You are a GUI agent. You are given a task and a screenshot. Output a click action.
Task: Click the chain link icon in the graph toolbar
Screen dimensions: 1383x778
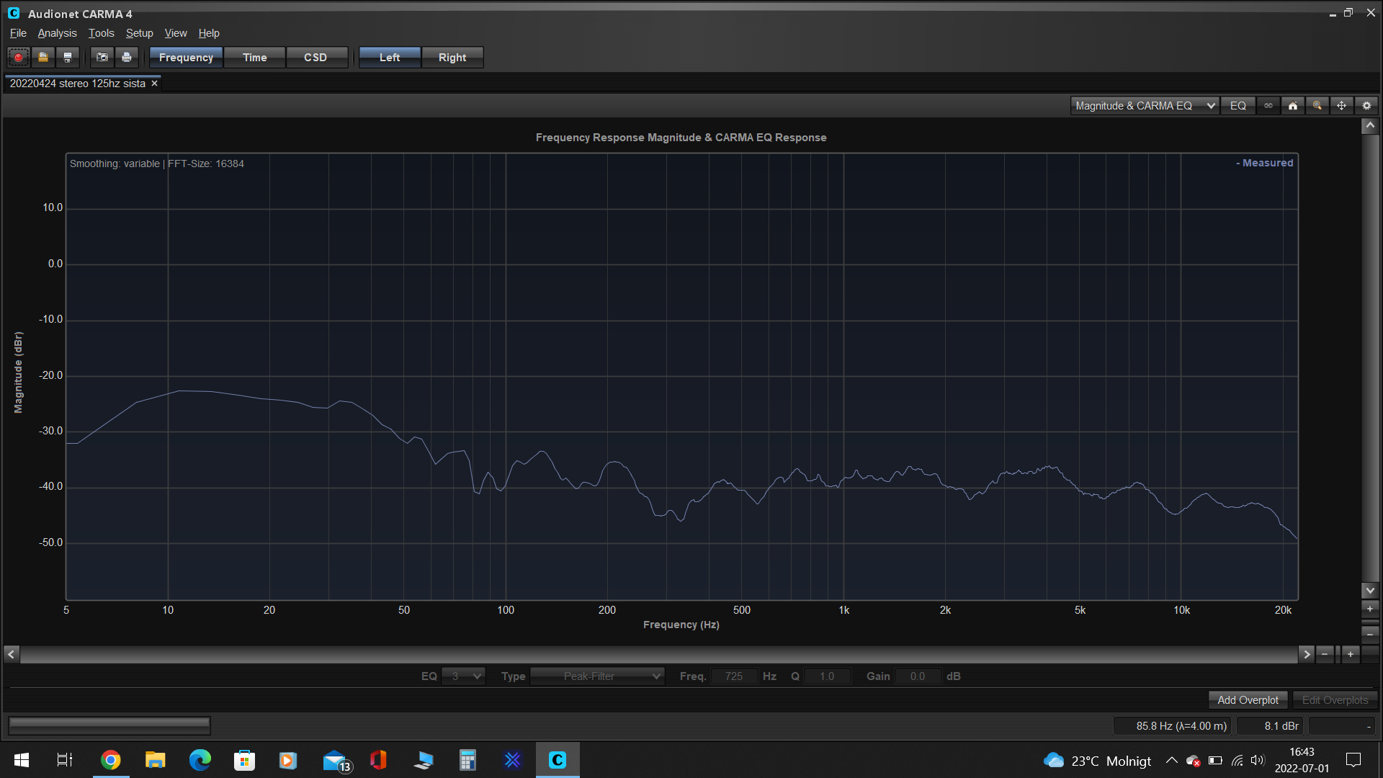click(x=1268, y=106)
